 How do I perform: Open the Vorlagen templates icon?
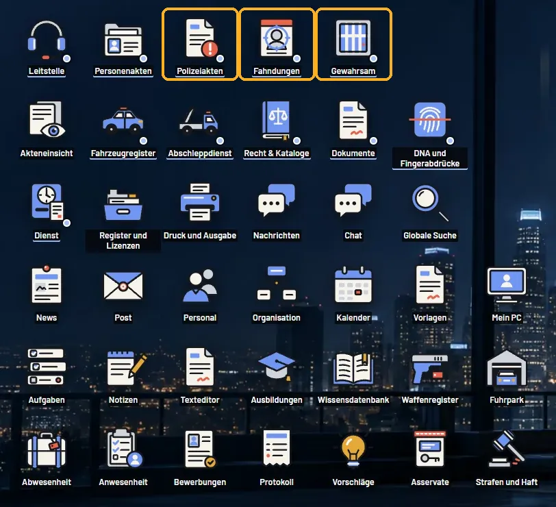pyautogui.click(x=430, y=285)
